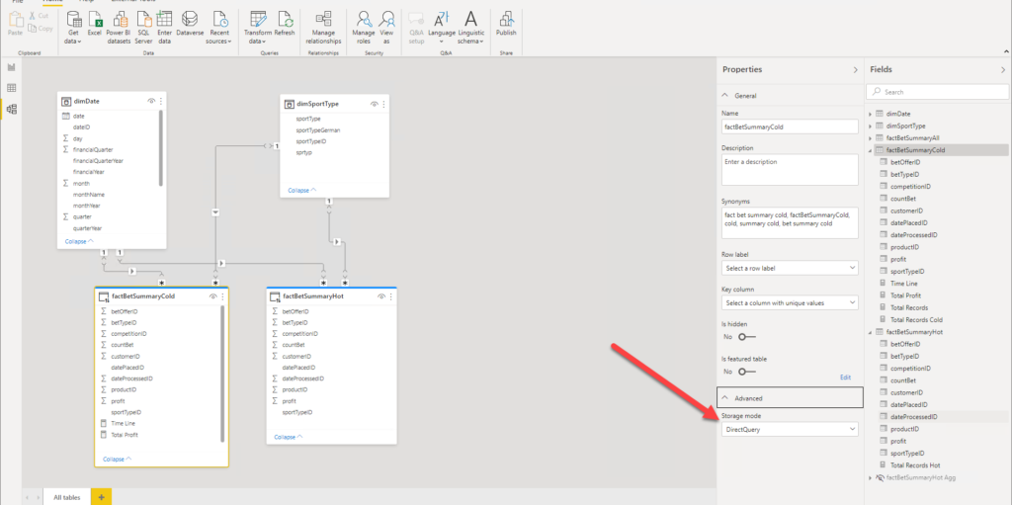Open the Storage mode dropdown

tap(790, 429)
